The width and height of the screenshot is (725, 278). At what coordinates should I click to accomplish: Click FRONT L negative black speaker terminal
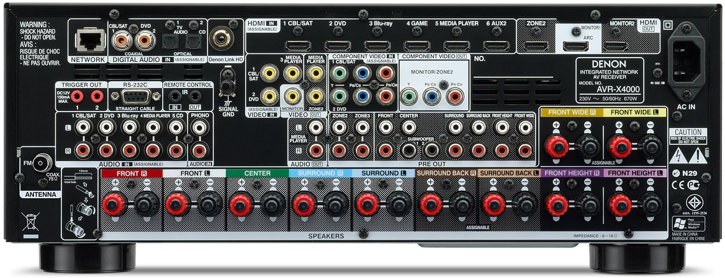pos(209,205)
